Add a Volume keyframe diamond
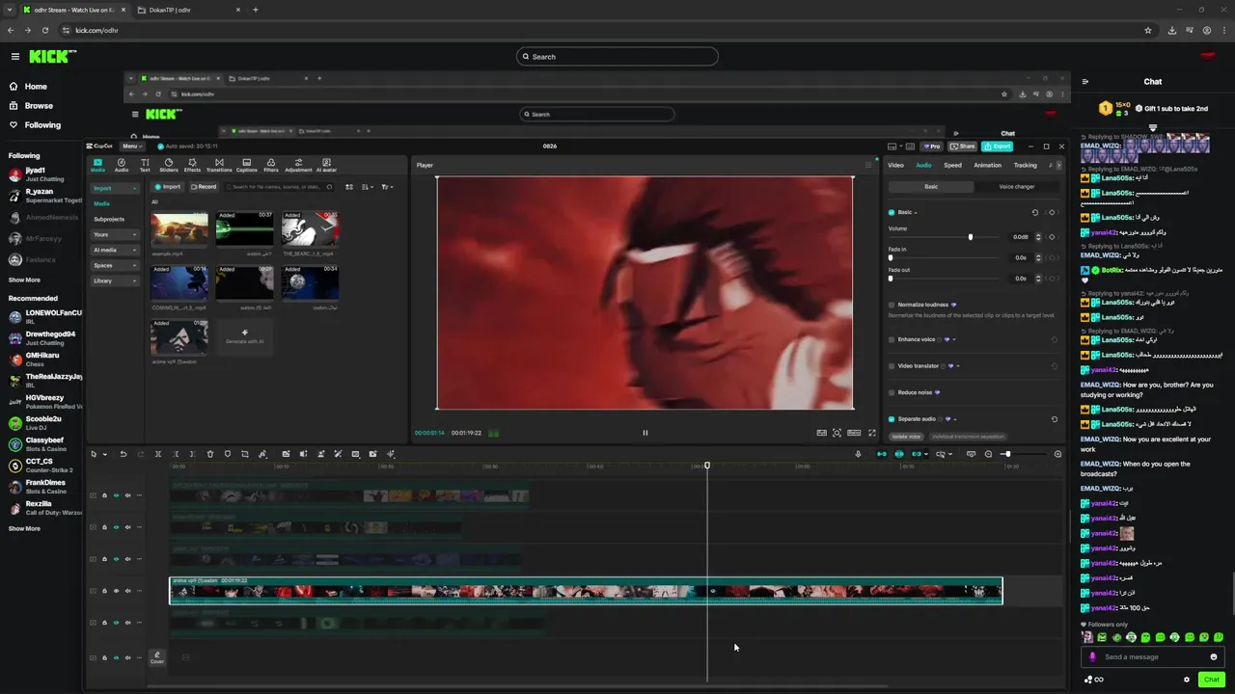Image resolution: width=1235 pixels, height=694 pixels. [x=1053, y=237]
